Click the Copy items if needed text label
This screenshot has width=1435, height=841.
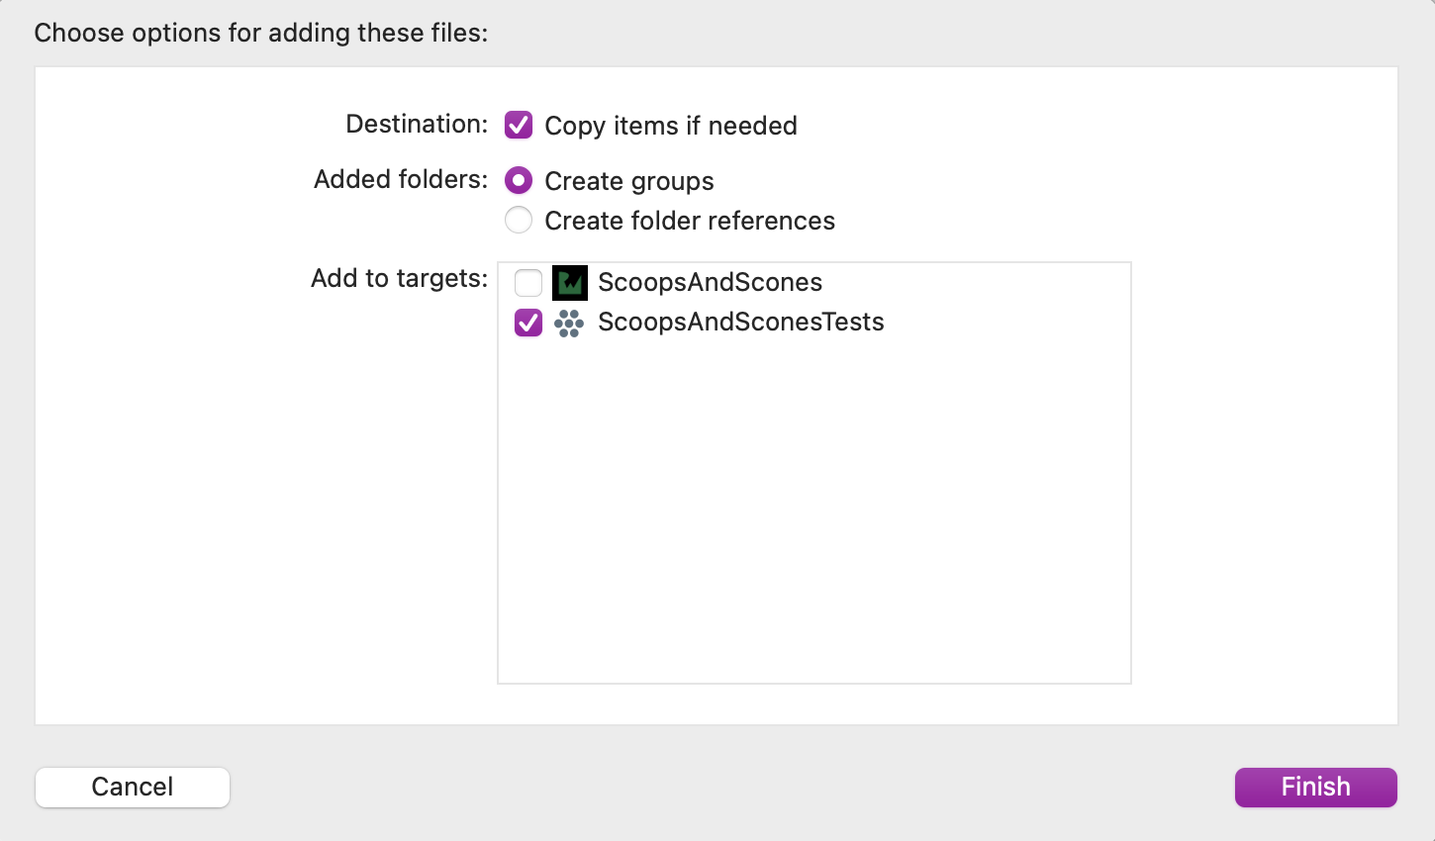(670, 126)
